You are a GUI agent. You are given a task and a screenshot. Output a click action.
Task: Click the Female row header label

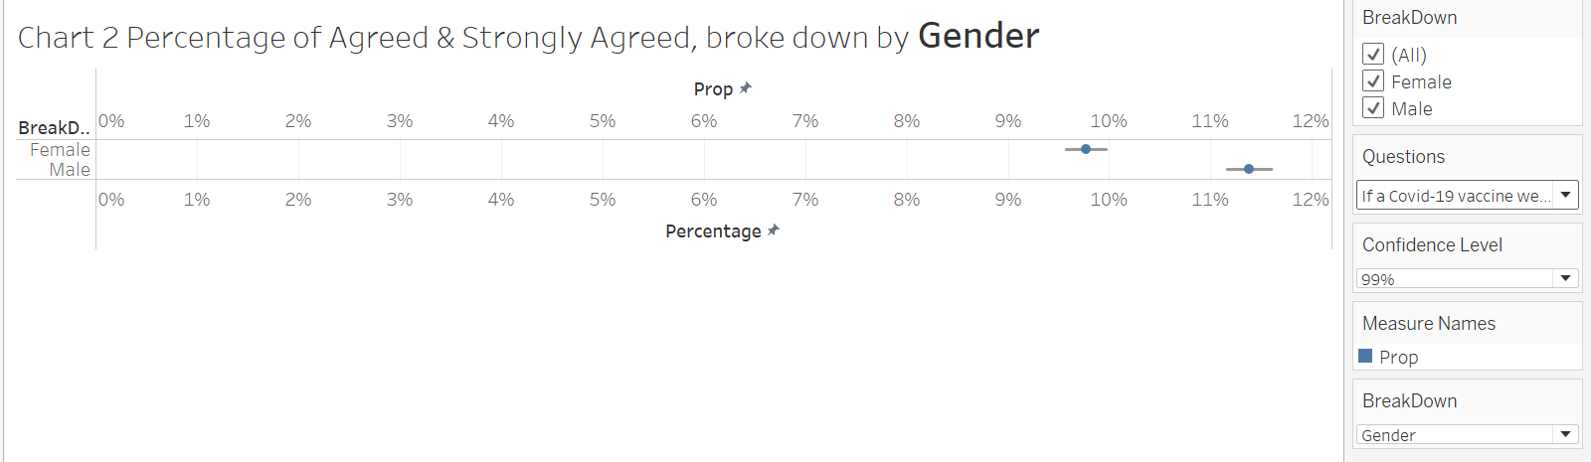[x=60, y=150]
